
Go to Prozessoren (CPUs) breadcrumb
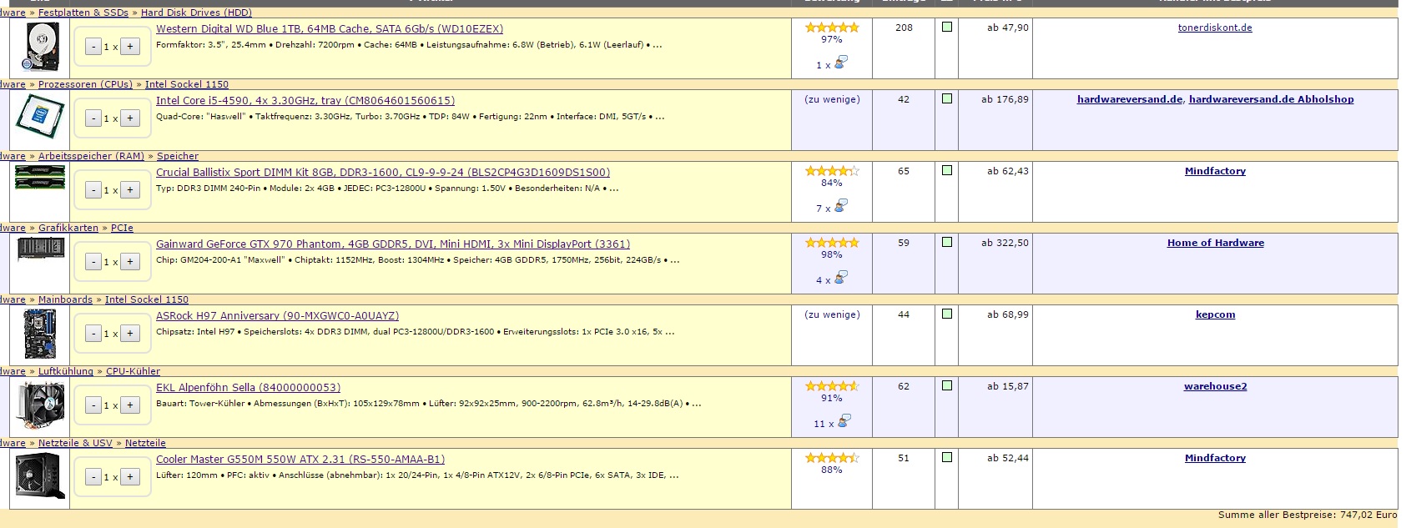(85, 84)
